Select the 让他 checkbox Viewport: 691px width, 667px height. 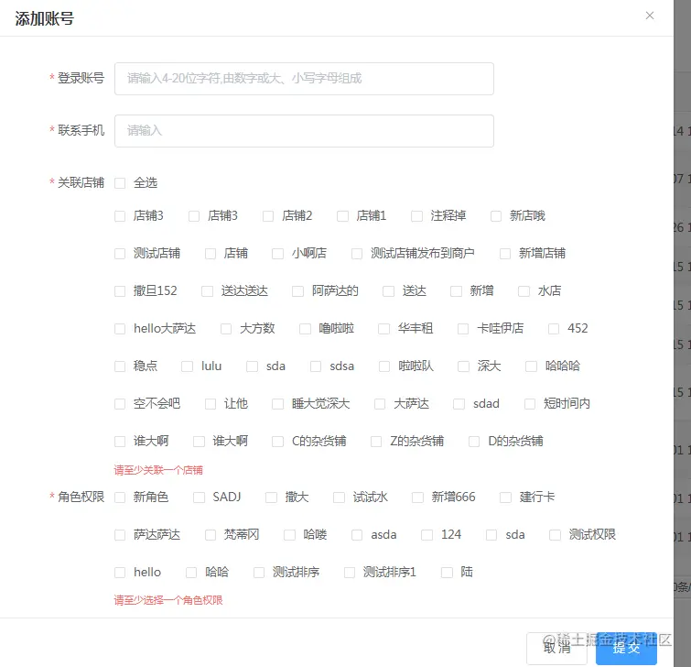[211, 404]
